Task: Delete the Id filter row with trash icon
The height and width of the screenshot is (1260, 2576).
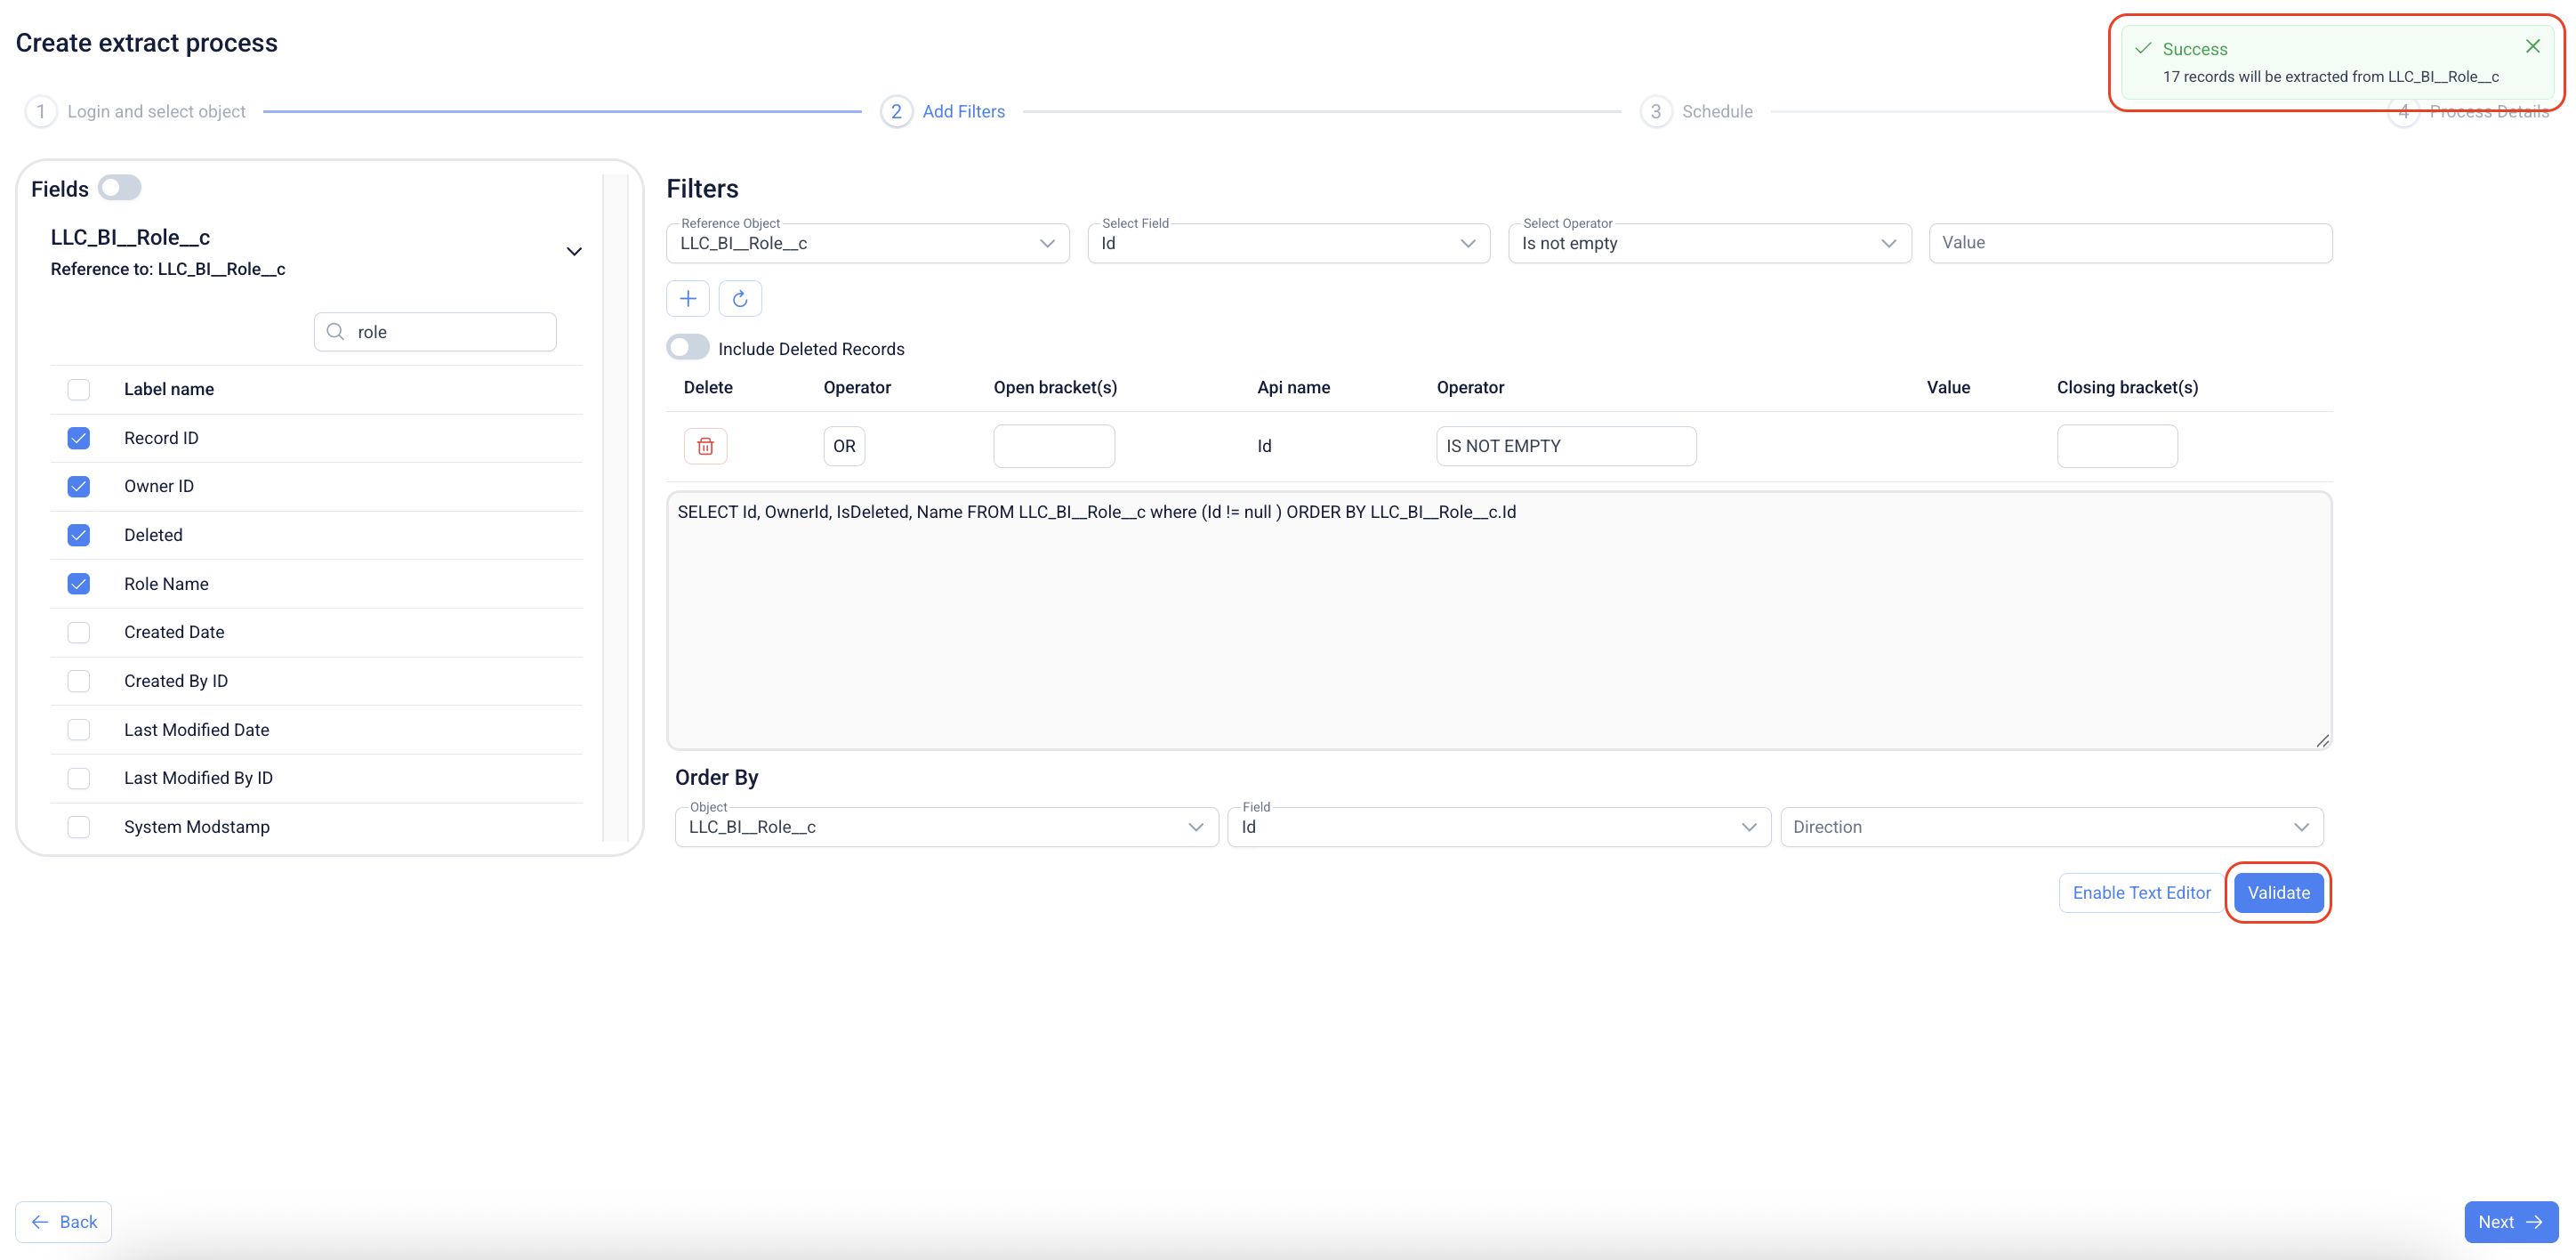Action: [x=705, y=446]
